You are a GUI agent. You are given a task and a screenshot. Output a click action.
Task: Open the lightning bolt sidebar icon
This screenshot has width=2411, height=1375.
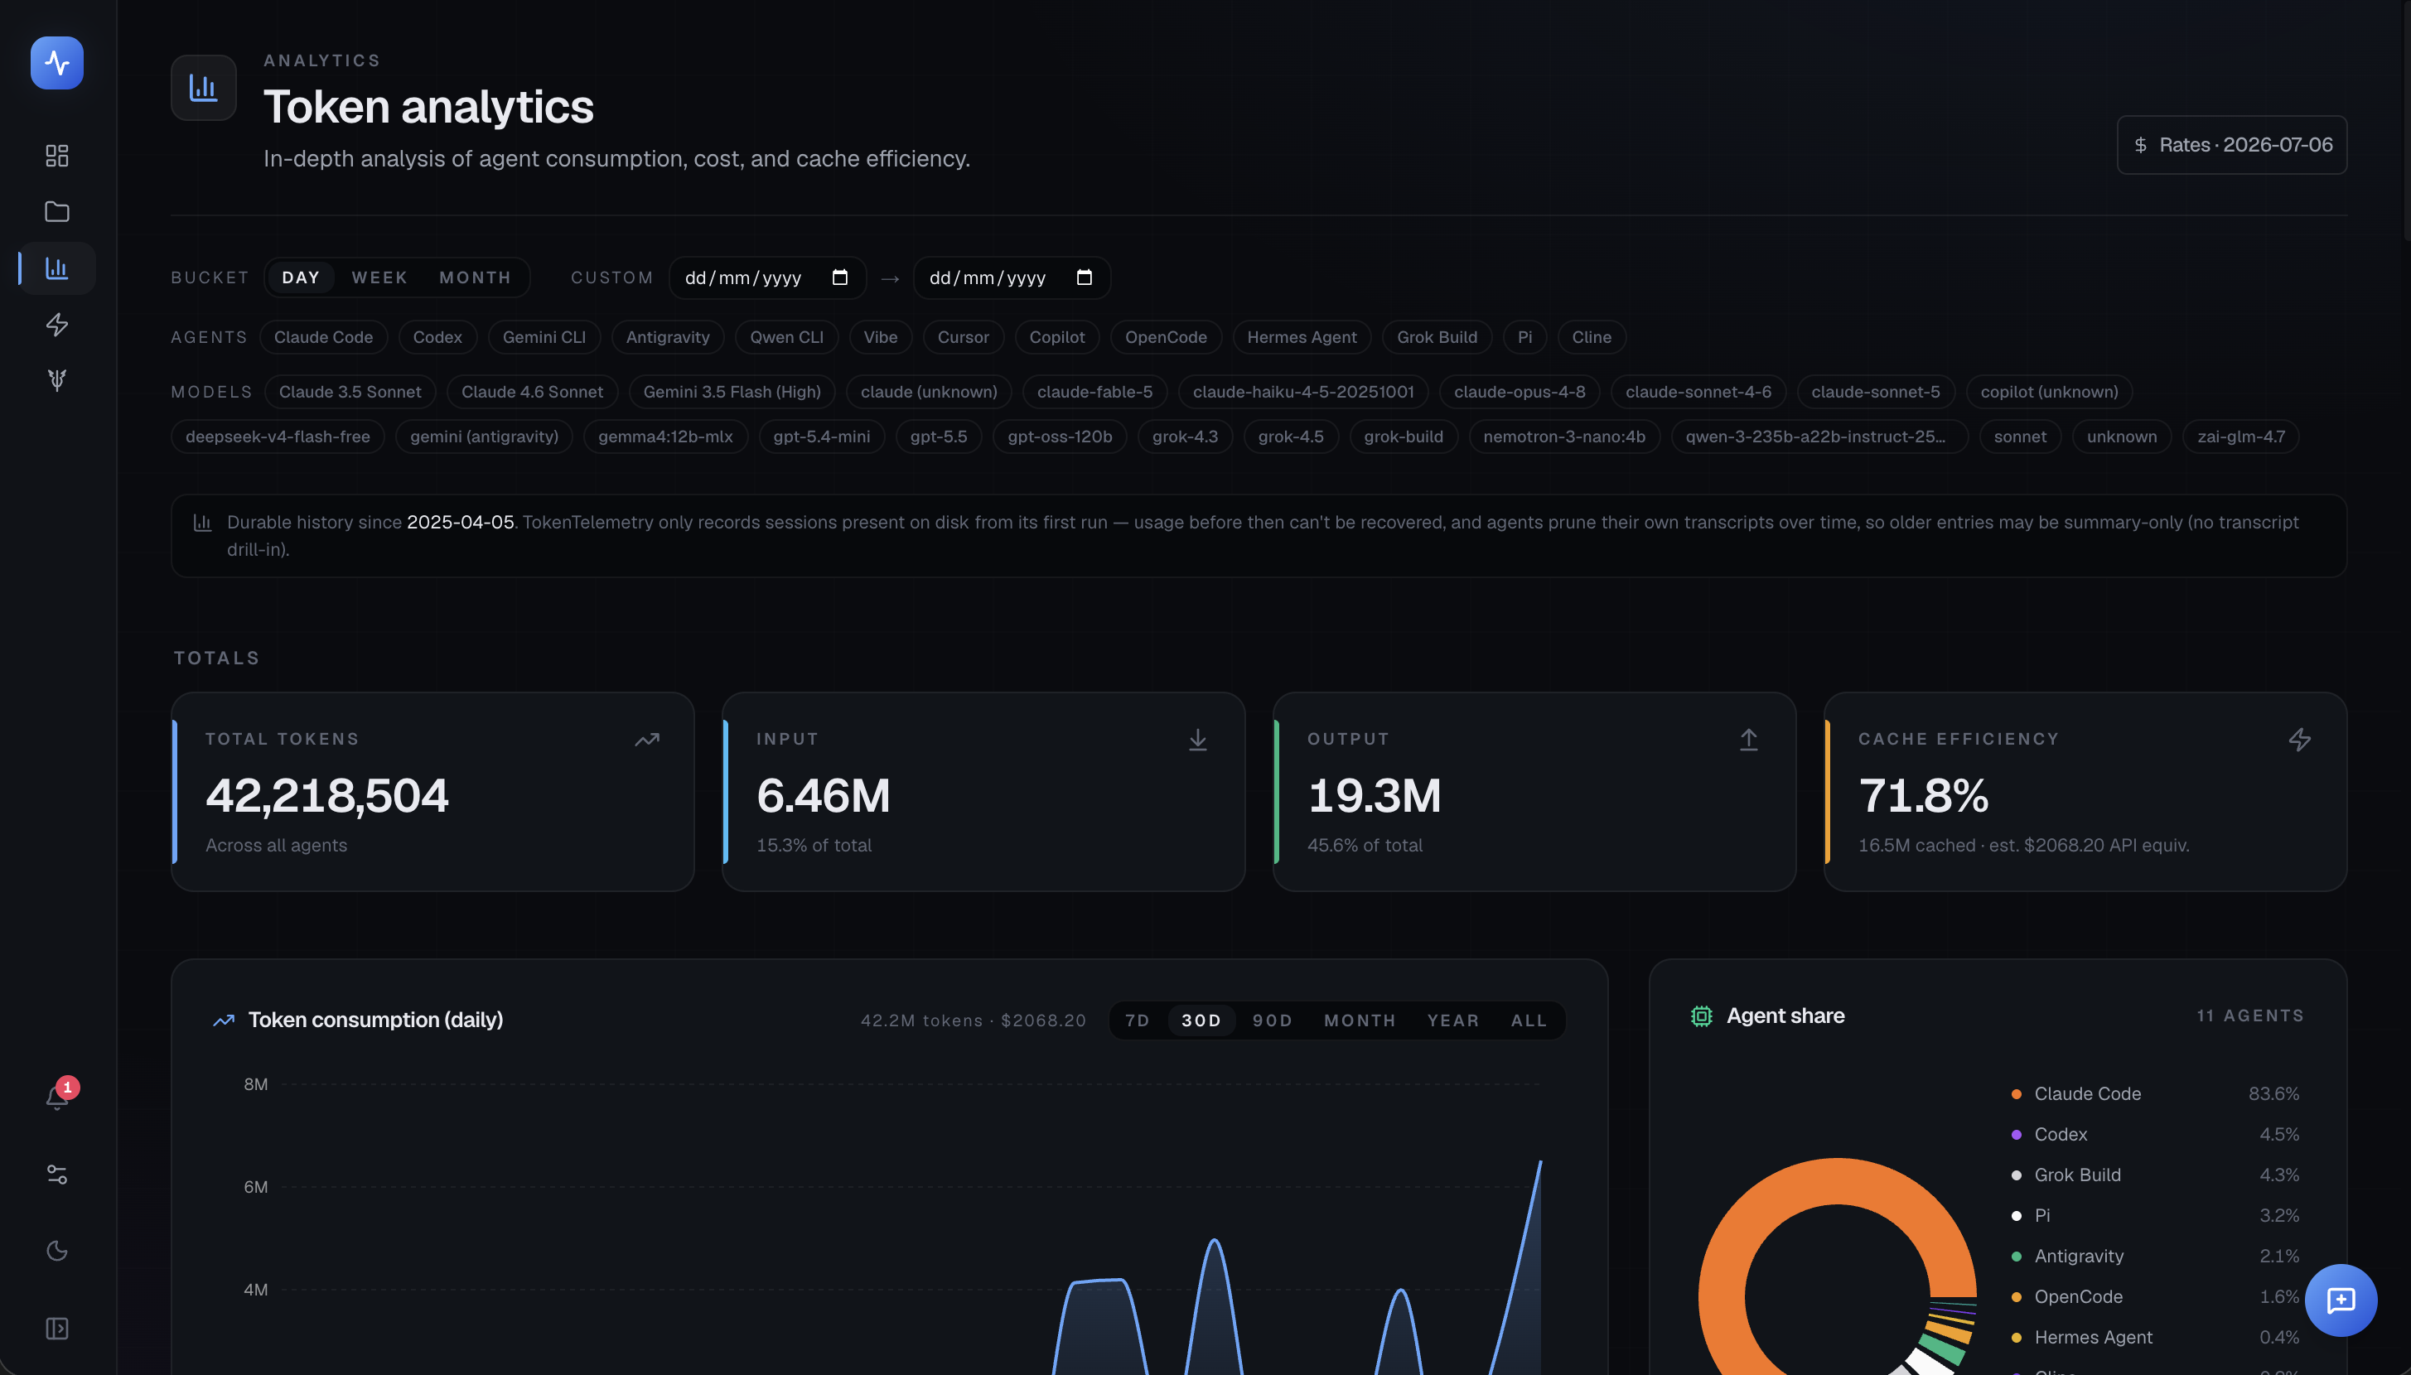pyautogui.click(x=56, y=325)
